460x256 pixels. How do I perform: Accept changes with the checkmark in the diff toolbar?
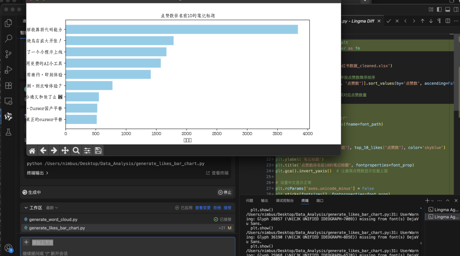pos(388,21)
